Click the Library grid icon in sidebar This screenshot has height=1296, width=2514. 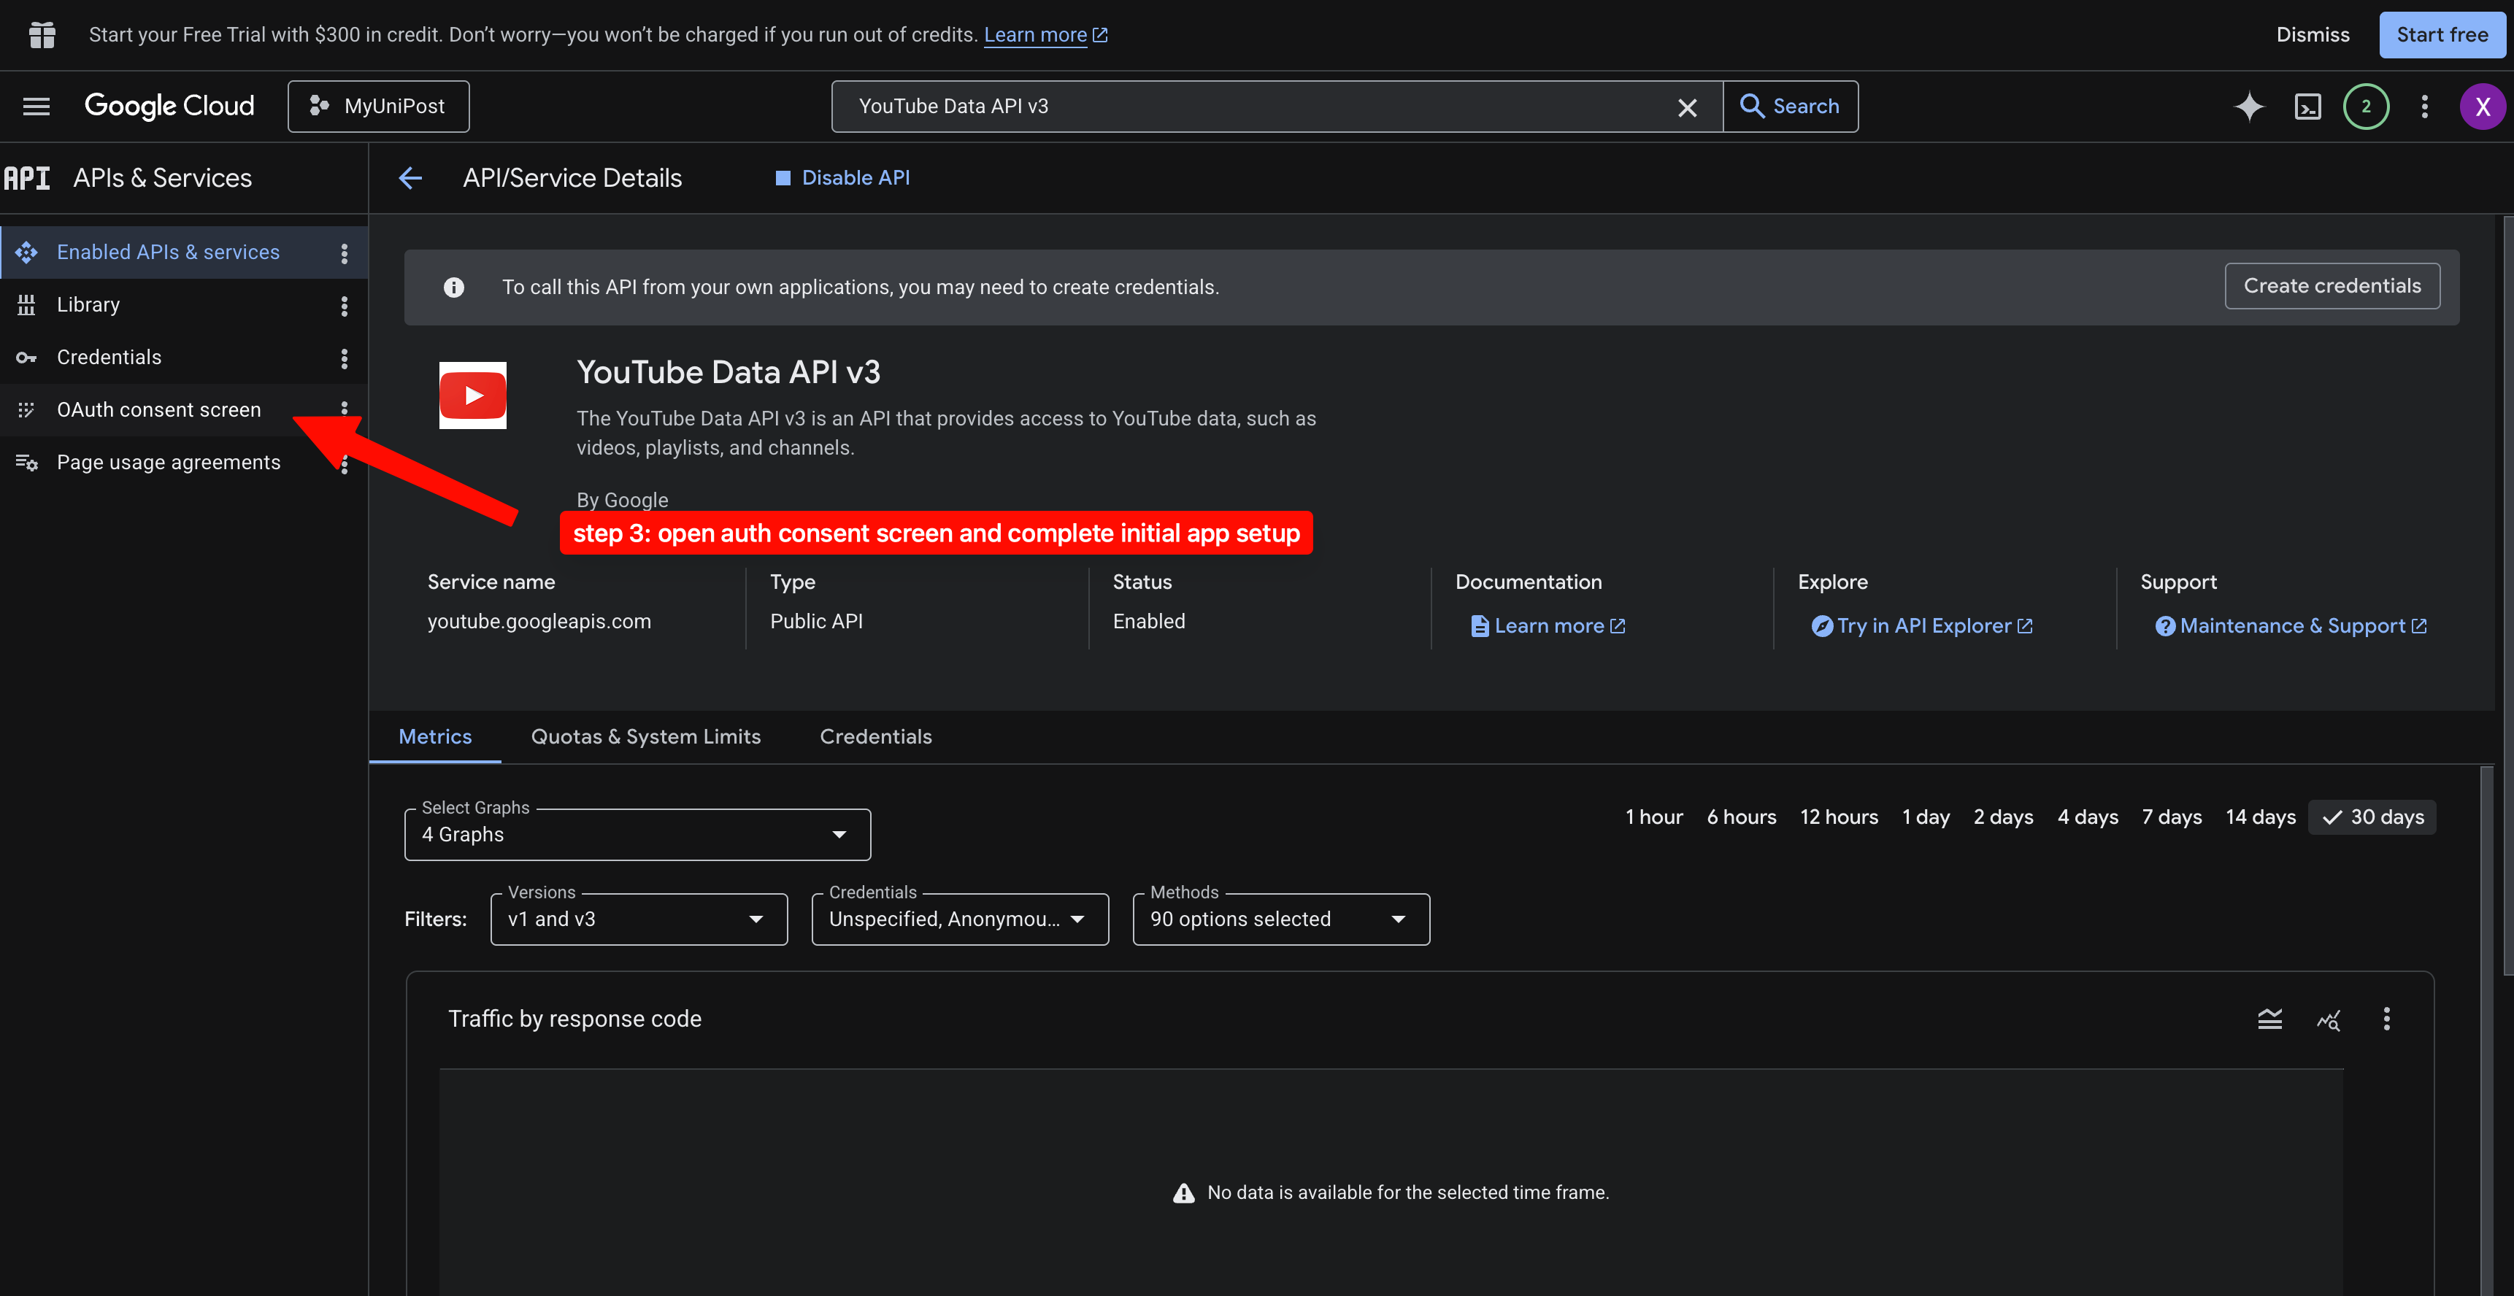[26, 304]
